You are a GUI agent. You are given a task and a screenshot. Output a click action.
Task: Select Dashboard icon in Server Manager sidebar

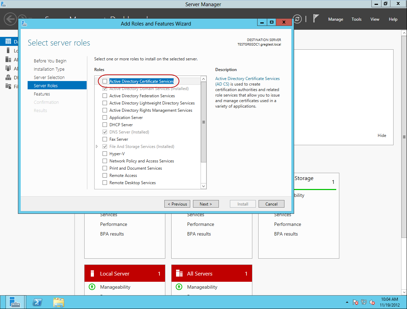[x=8, y=41]
